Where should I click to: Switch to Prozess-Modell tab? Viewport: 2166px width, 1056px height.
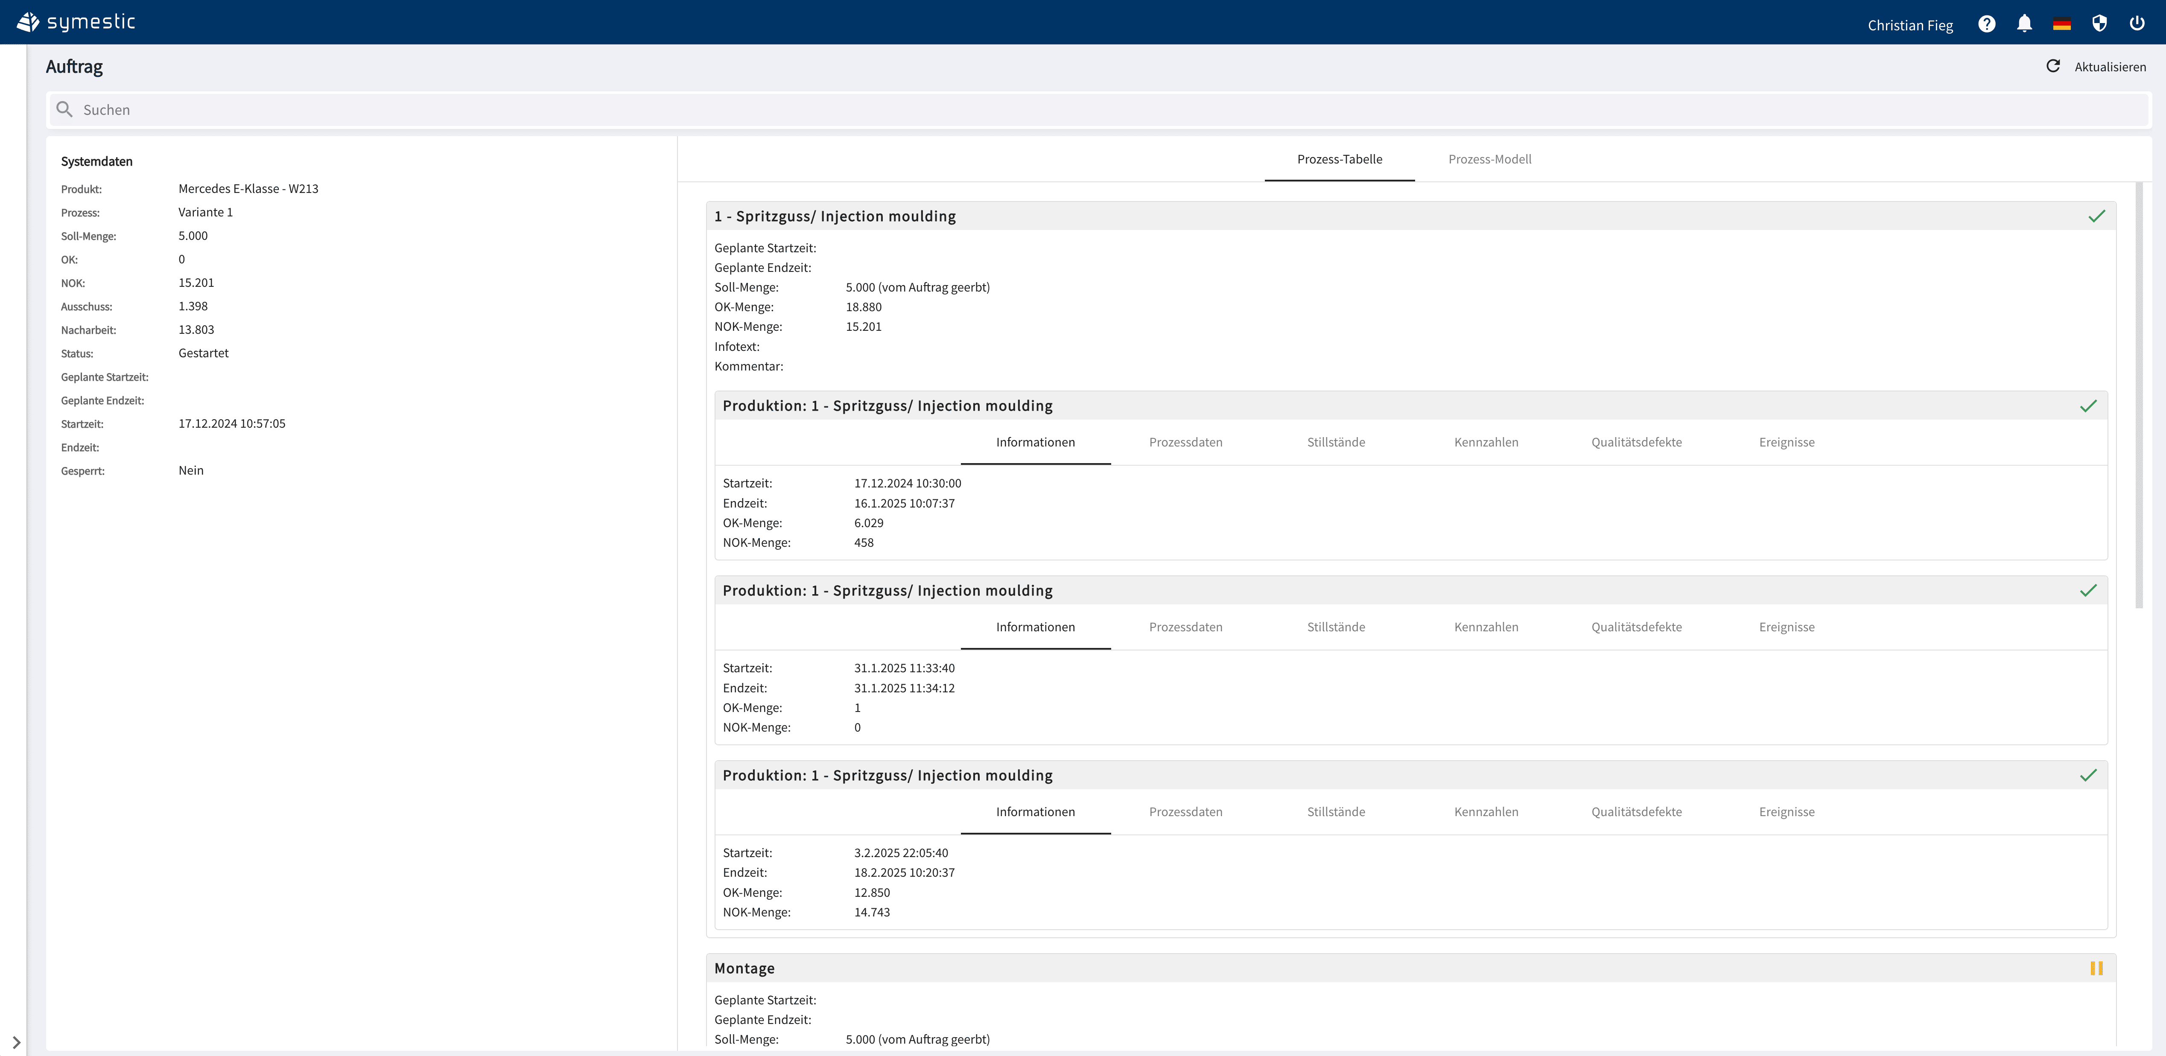pyautogui.click(x=1489, y=159)
